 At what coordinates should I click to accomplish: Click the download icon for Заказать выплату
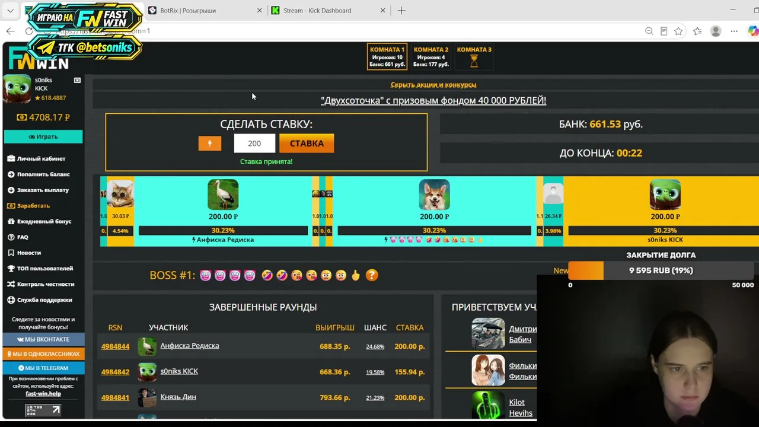11,190
